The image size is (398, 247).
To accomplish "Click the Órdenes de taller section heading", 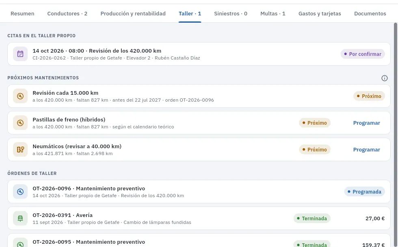I will coord(32,173).
